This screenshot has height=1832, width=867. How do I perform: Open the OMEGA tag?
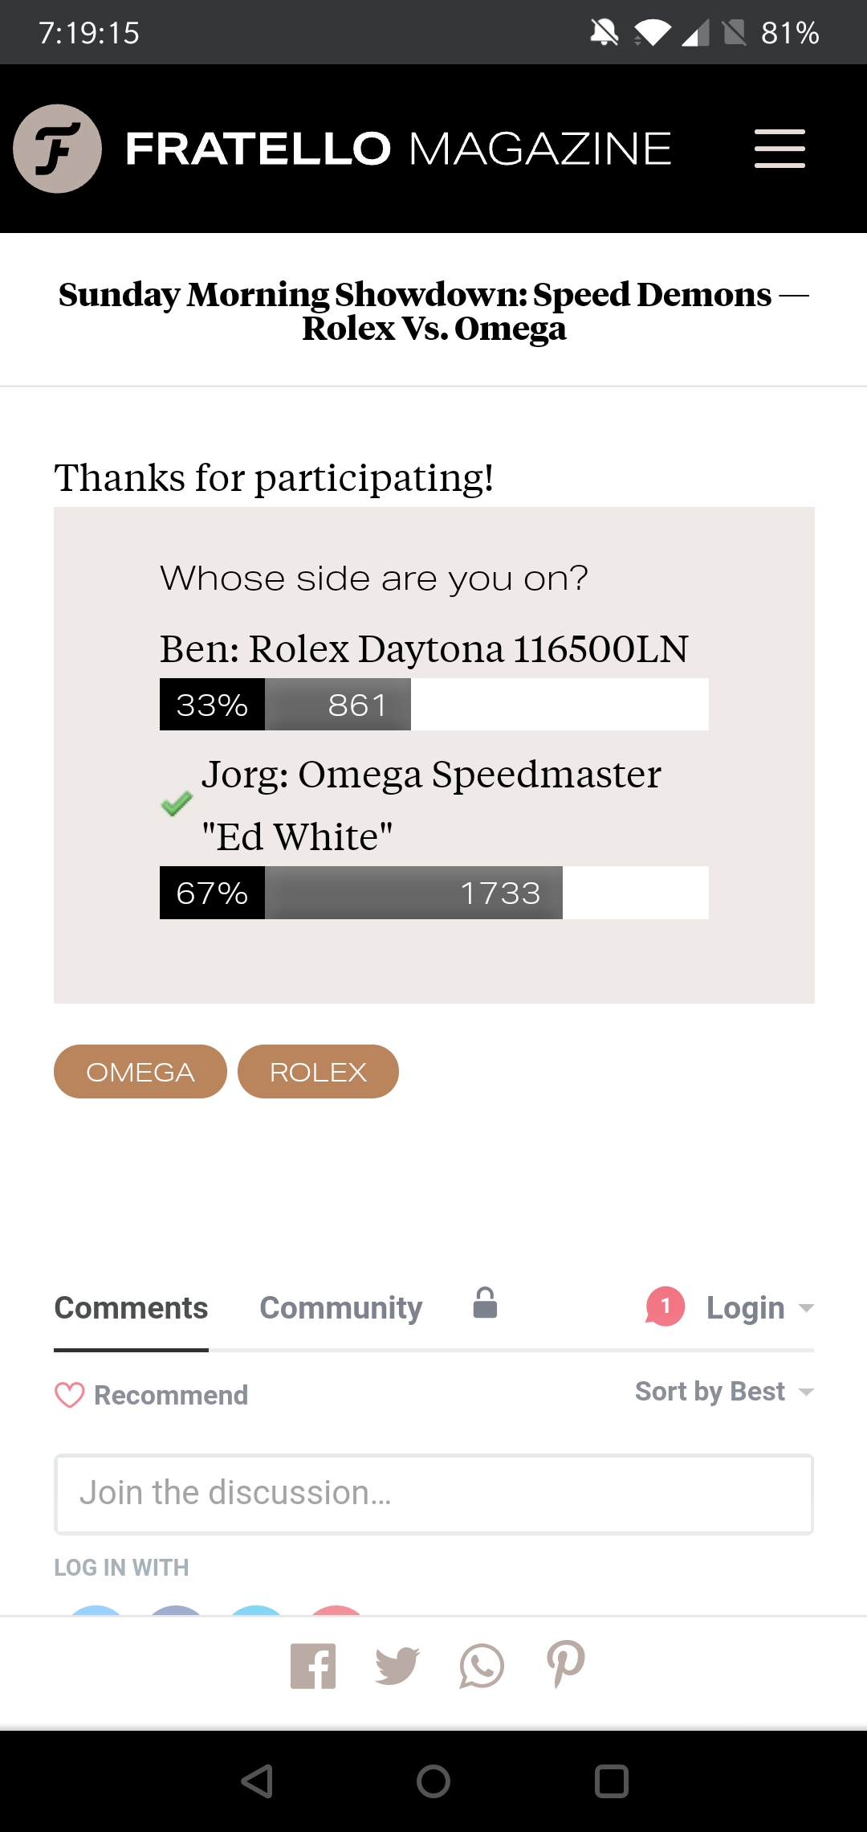pos(140,1072)
